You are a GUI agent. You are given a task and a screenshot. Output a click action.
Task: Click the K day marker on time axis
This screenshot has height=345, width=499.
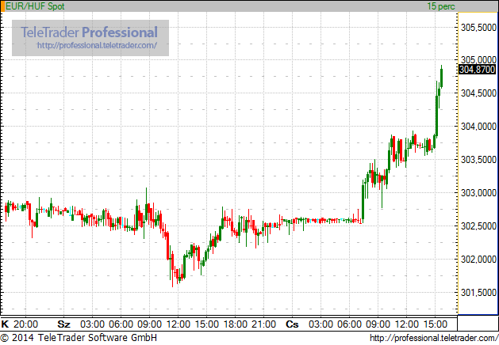coord(6,324)
